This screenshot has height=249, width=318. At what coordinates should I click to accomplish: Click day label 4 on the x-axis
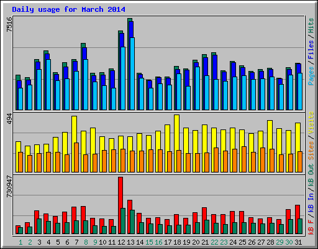pyautogui.click(x=48, y=242)
